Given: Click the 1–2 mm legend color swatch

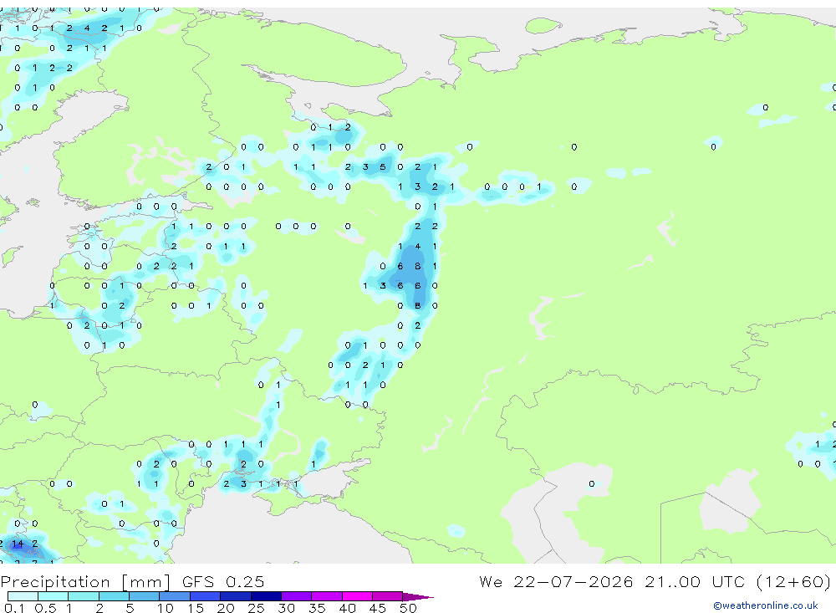Looking at the screenshot, I should tap(83, 596).
